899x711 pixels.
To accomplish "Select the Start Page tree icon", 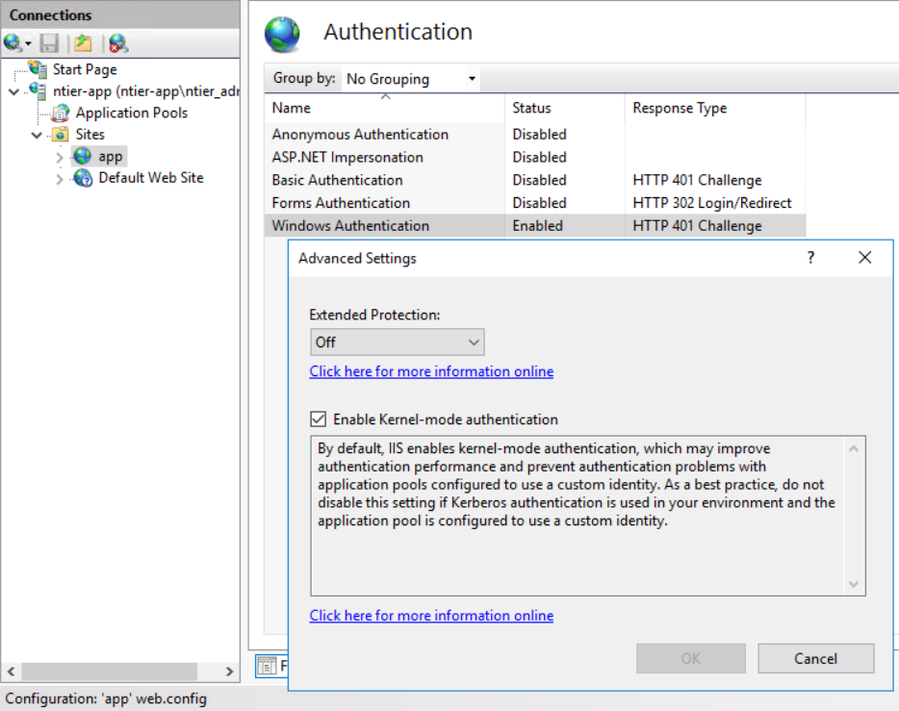I will tap(39, 69).
